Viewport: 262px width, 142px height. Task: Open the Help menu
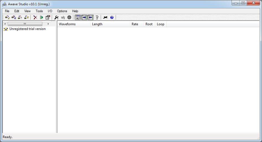(x=75, y=11)
